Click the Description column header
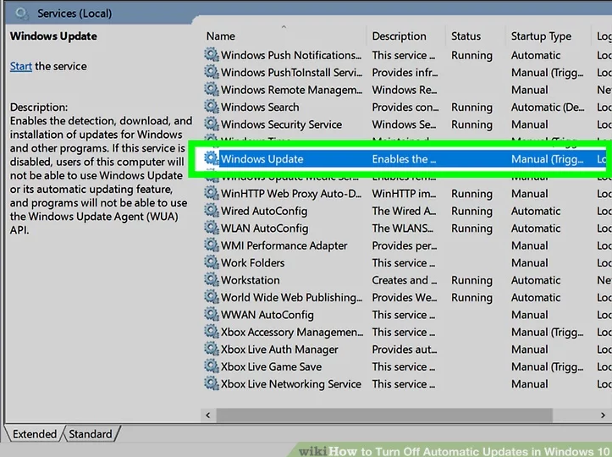 (399, 36)
